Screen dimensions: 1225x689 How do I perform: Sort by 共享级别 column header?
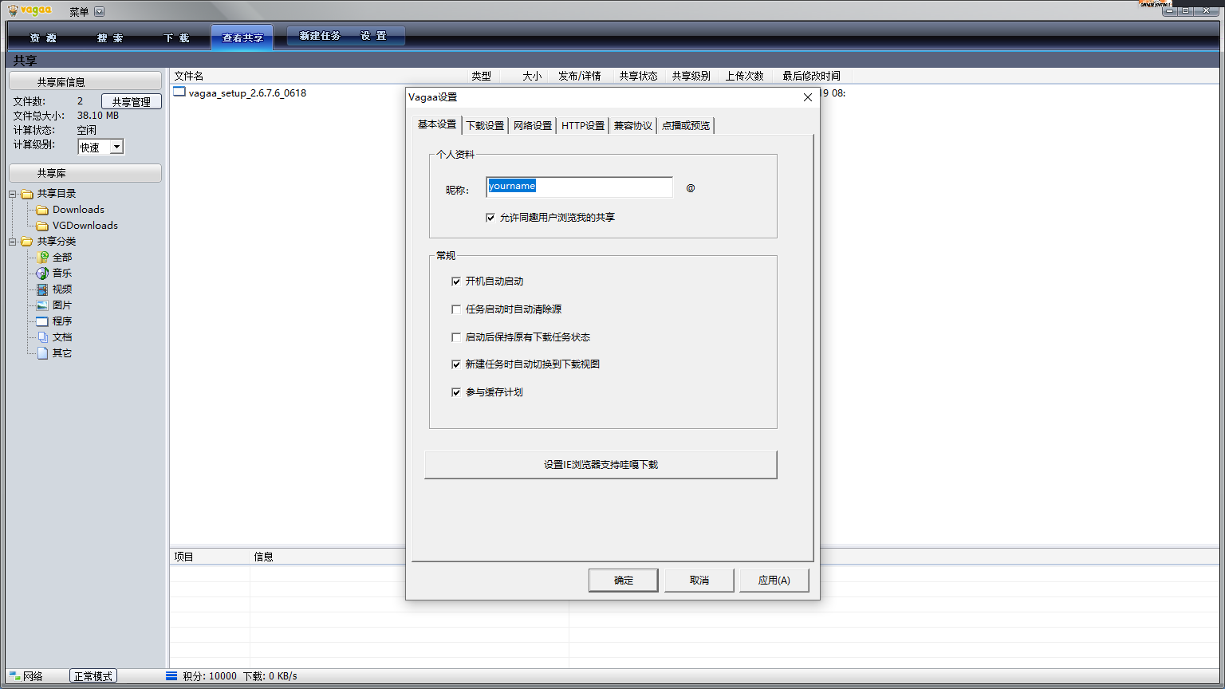click(x=691, y=76)
